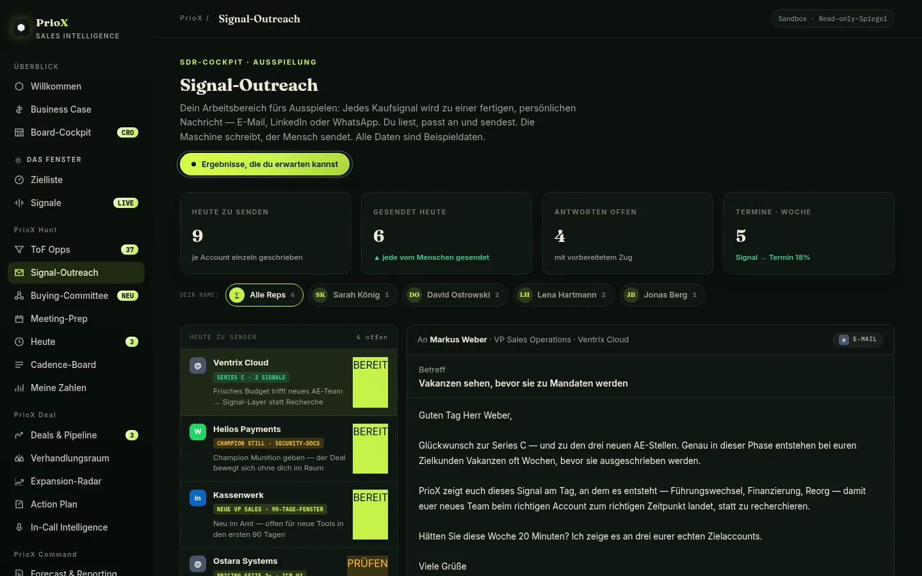Open Signale using its waveform icon
Screen dimensions: 922x576
[x=19, y=203]
